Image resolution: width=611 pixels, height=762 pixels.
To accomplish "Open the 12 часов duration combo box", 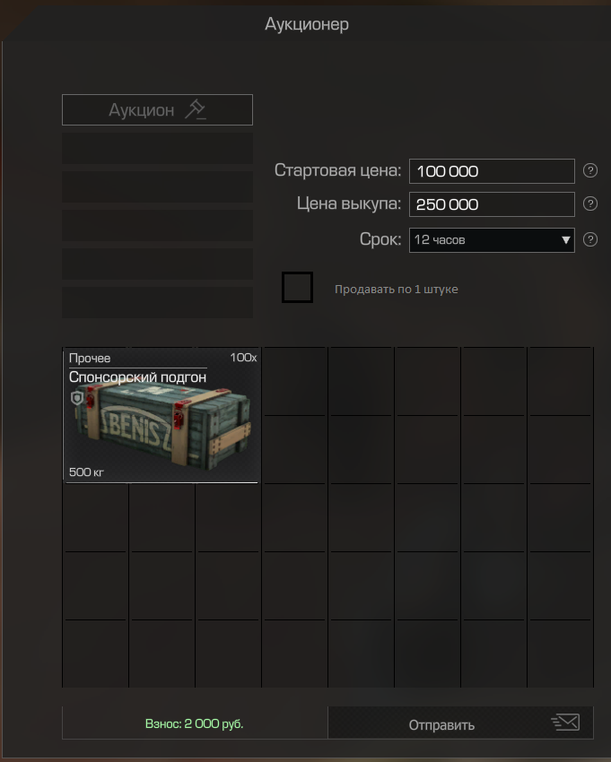I will pos(492,240).
